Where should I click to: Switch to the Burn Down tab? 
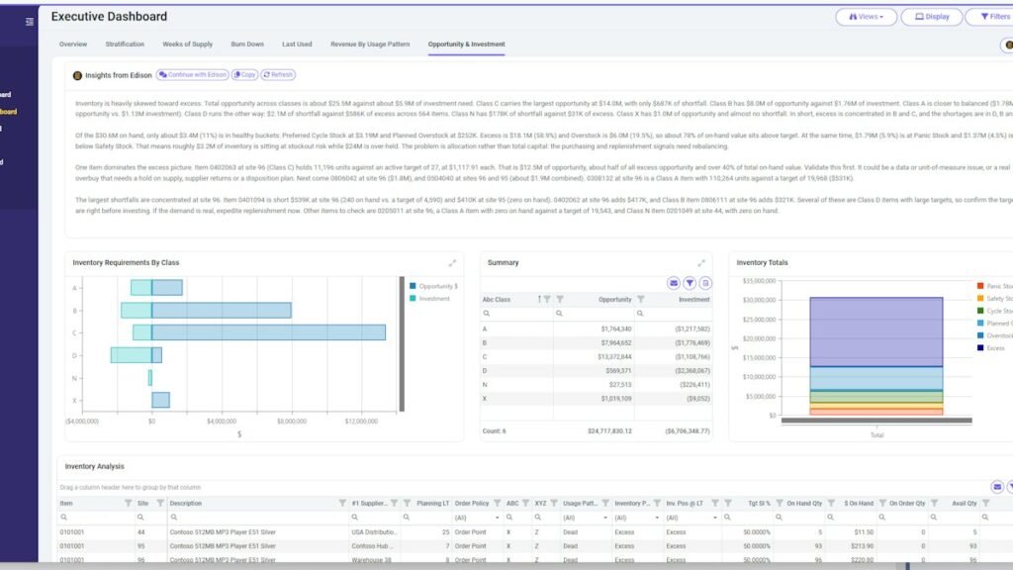point(247,45)
